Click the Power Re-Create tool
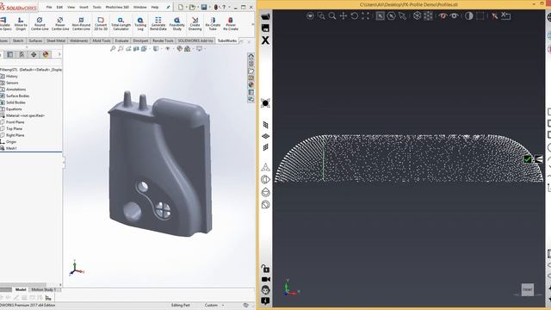The width and height of the screenshot is (551, 310). click(x=231, y=23)
